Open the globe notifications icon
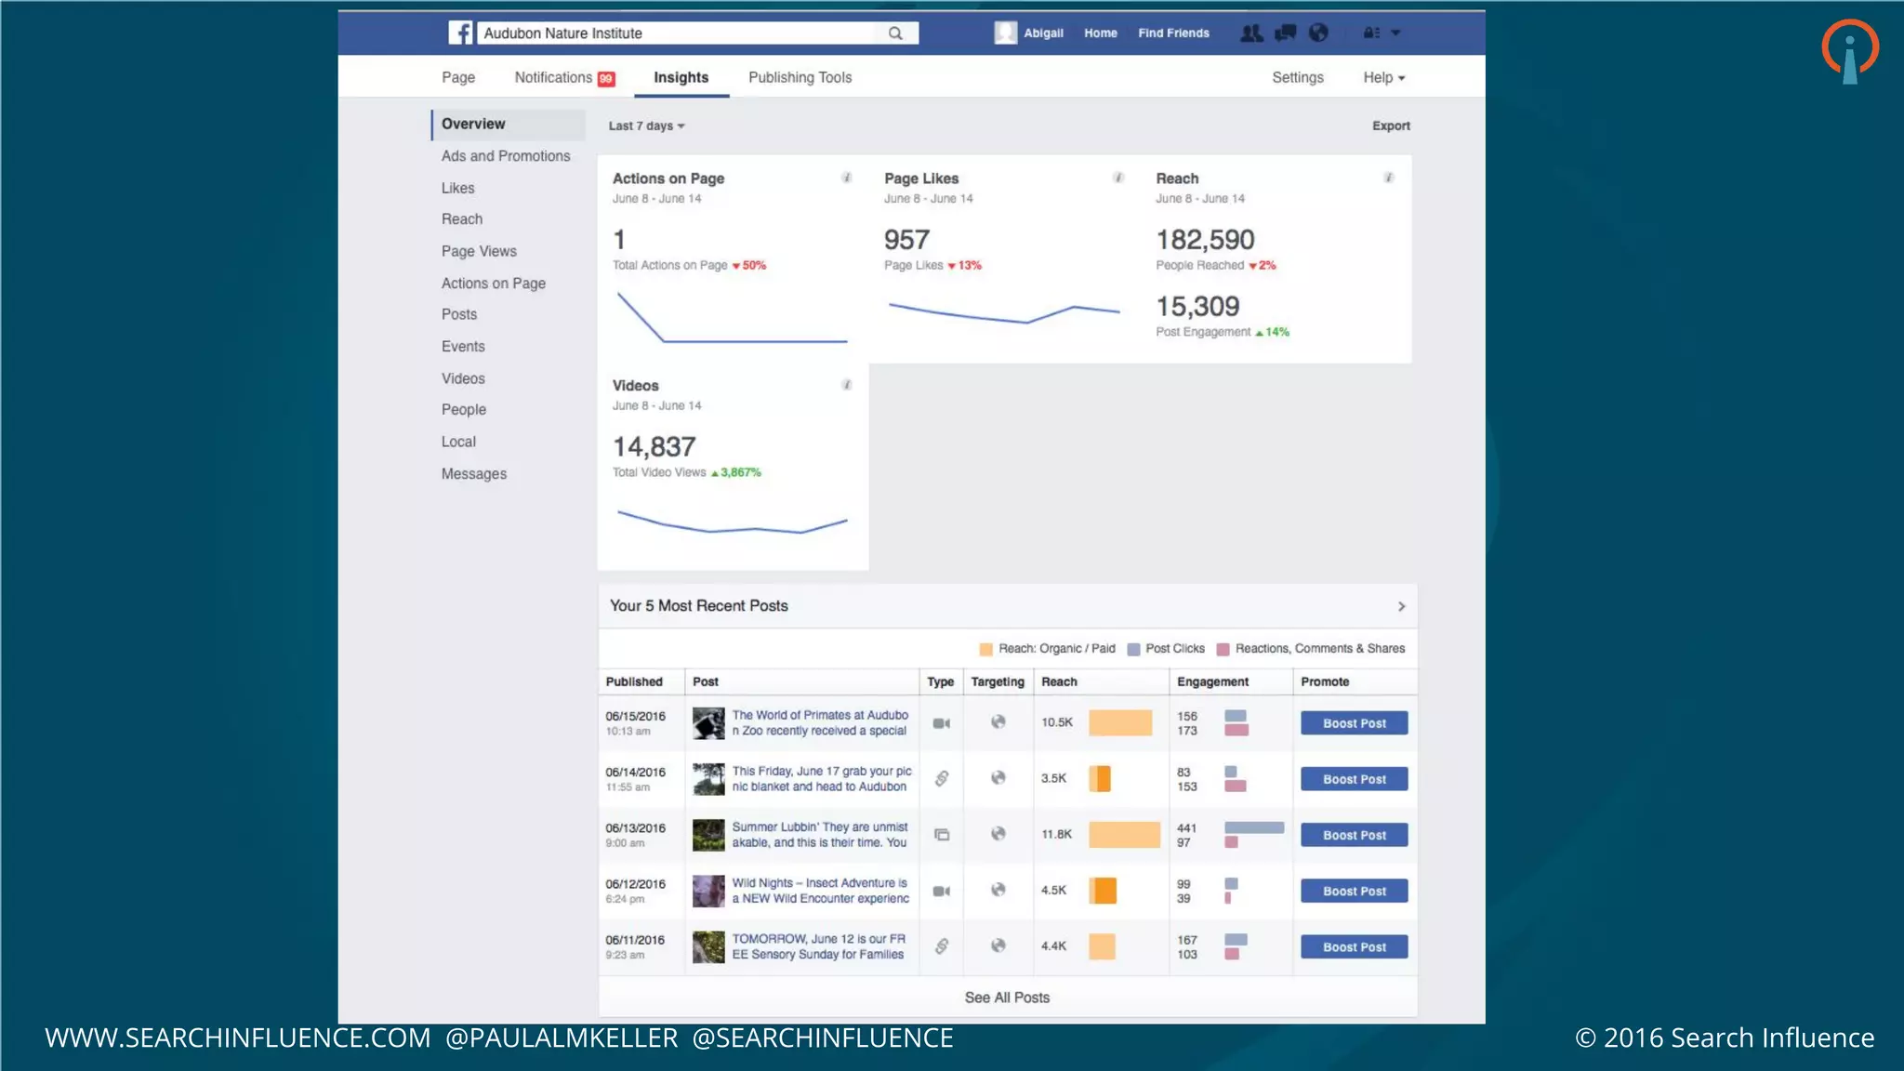Image resolution: width=1904 pixels, height=1071 pixels. coord(1318,33)
